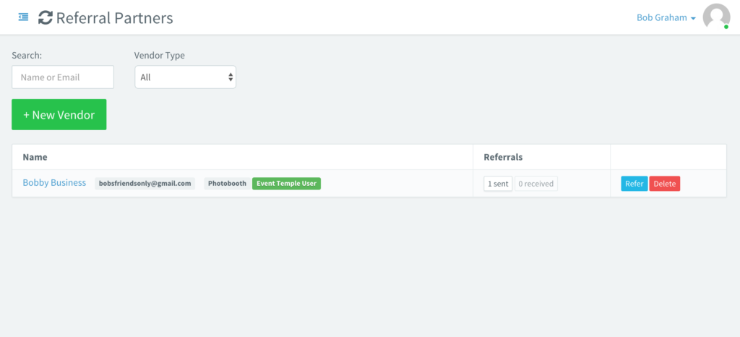Click the Vendor Type select arrows
This screenshot has width=740, height=337.
click(231, 77)
